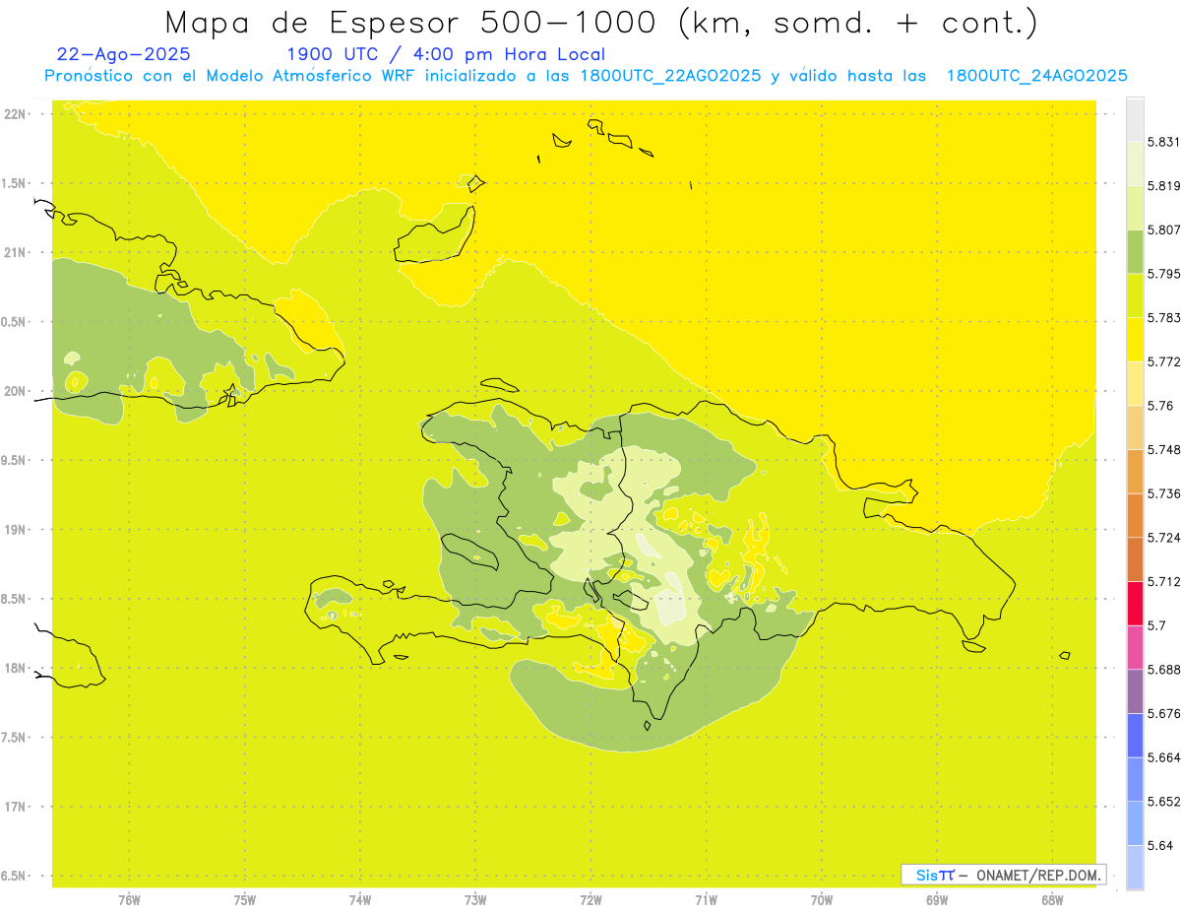Click the 73W longitude label
This screenshot has width=1181, height=913.
[475, 900]
